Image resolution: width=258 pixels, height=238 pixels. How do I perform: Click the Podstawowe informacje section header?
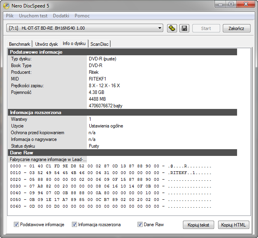pos(122,52)
